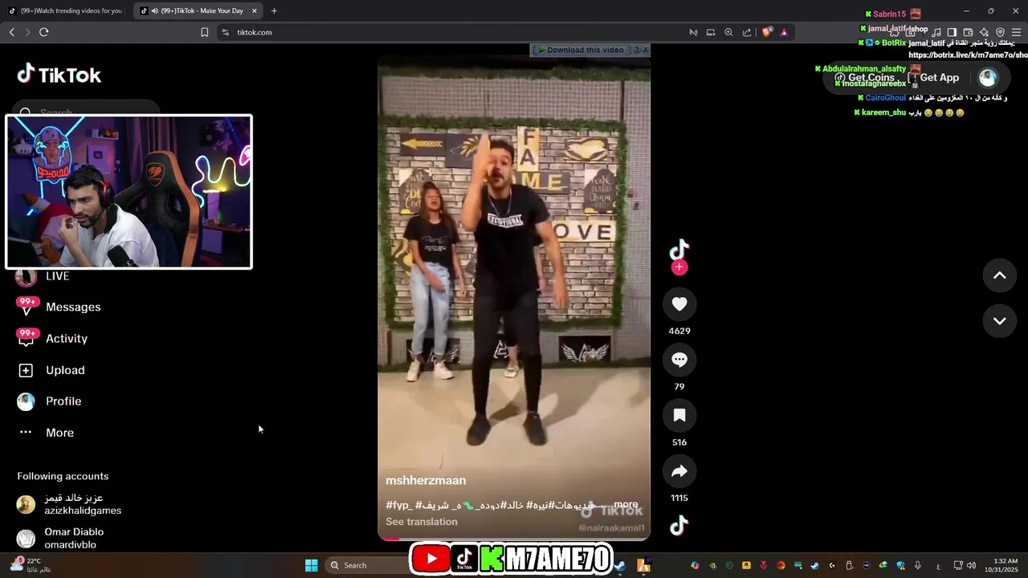Toggle the browser sidebar panel

[952, 32]
